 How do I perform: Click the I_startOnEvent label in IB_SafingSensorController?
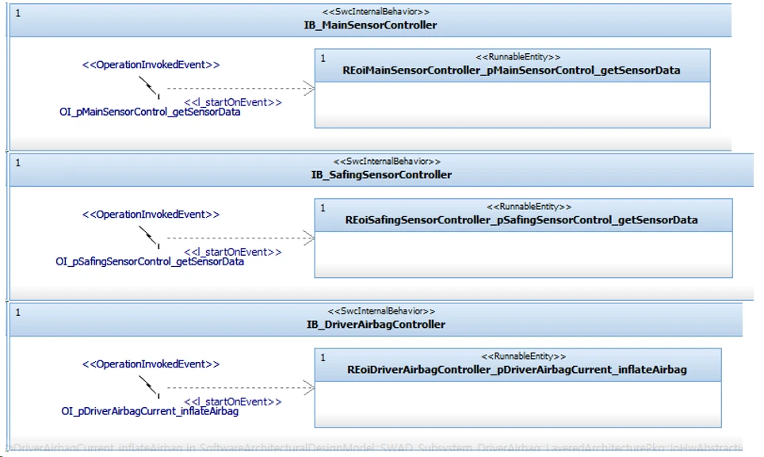tap(233, 252)
